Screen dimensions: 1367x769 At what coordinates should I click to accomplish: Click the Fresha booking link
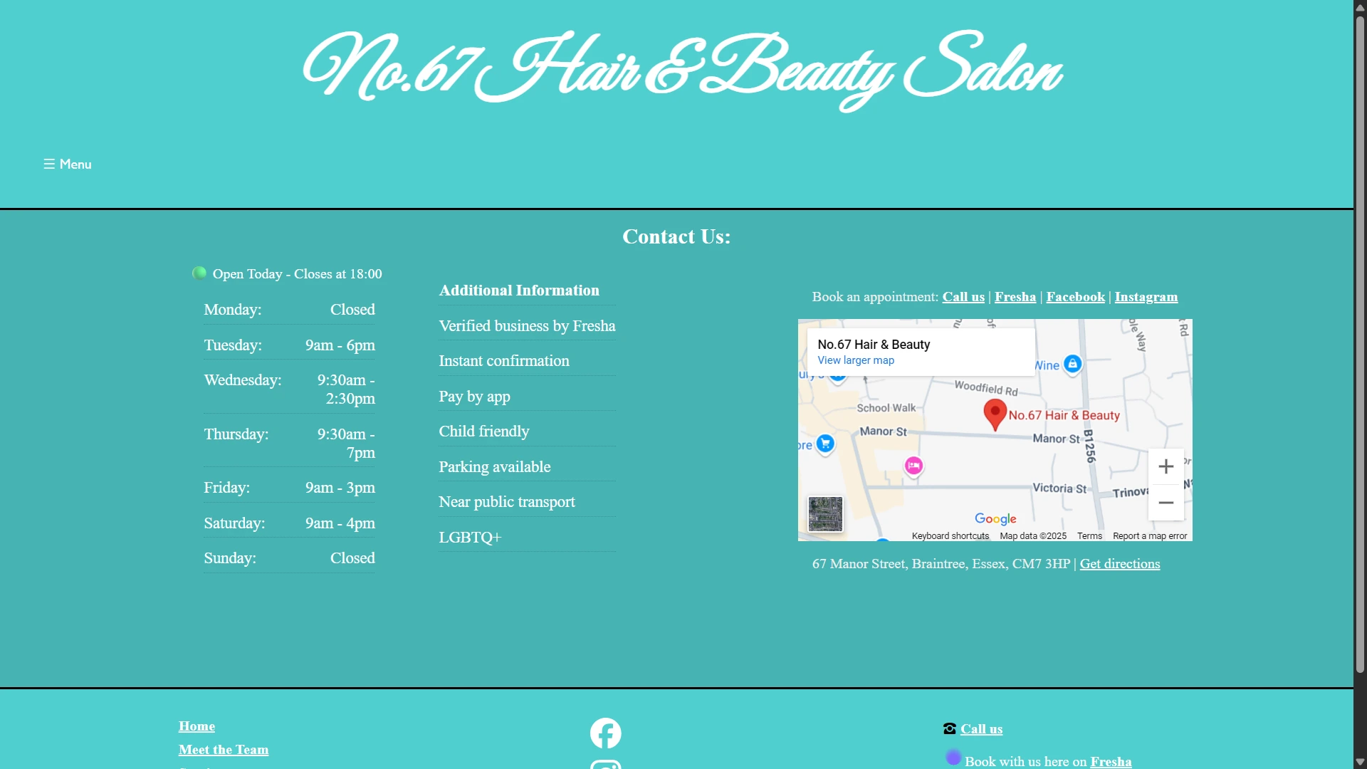pos(1015,297)
